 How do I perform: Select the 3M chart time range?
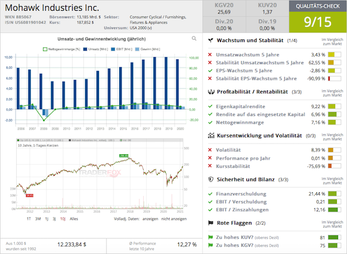coord(38,219)
